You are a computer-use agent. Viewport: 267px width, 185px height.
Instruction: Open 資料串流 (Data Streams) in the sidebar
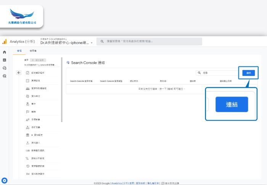[x=35, y=96]
